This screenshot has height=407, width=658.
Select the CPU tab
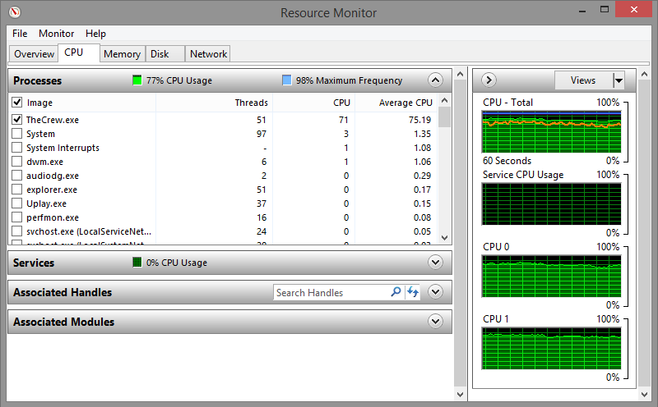point(78,53)
